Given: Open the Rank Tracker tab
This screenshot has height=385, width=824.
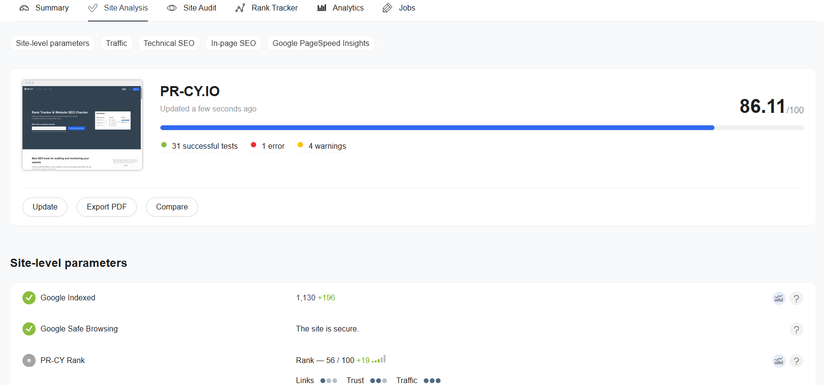Looking at the screenshot, I should point(267,8).
